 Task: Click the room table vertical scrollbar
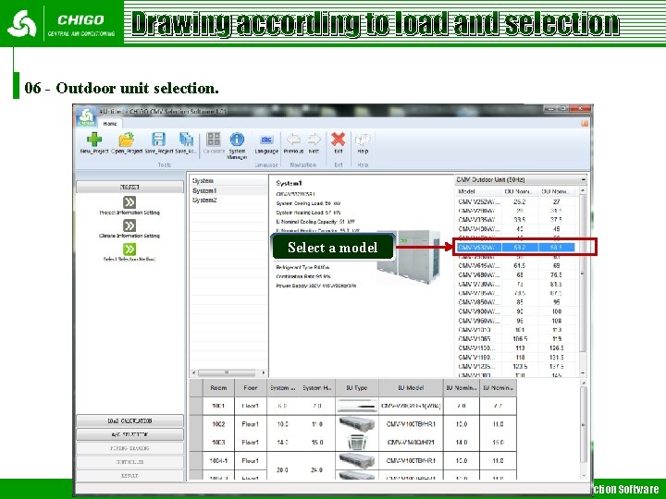(583, 424)
